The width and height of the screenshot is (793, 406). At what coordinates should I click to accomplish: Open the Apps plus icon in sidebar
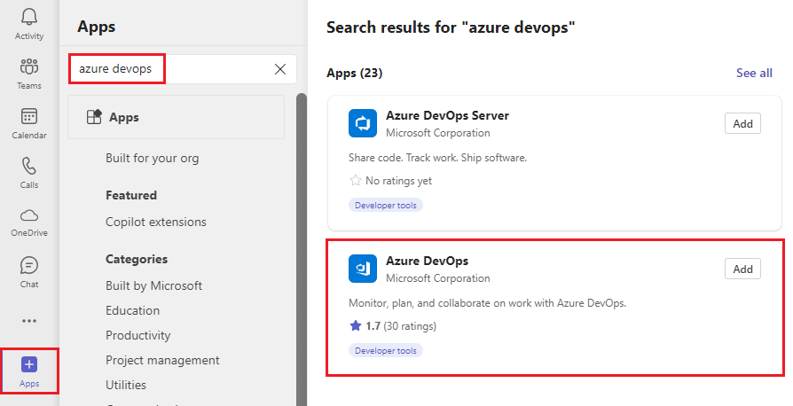28,364
